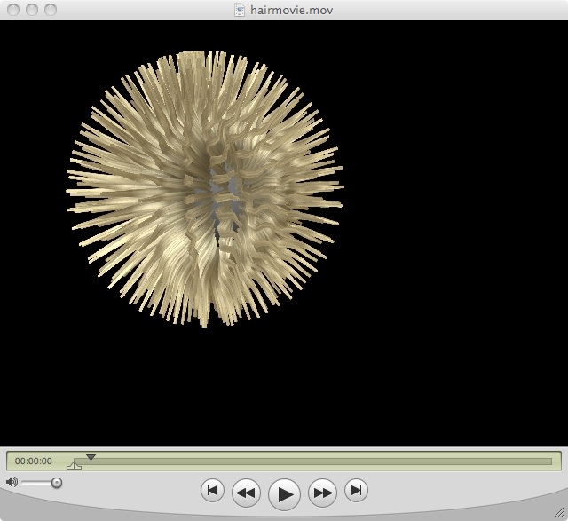Click the Play button
This screenshot has width=568, height=521.
click(x=284, y=494)
